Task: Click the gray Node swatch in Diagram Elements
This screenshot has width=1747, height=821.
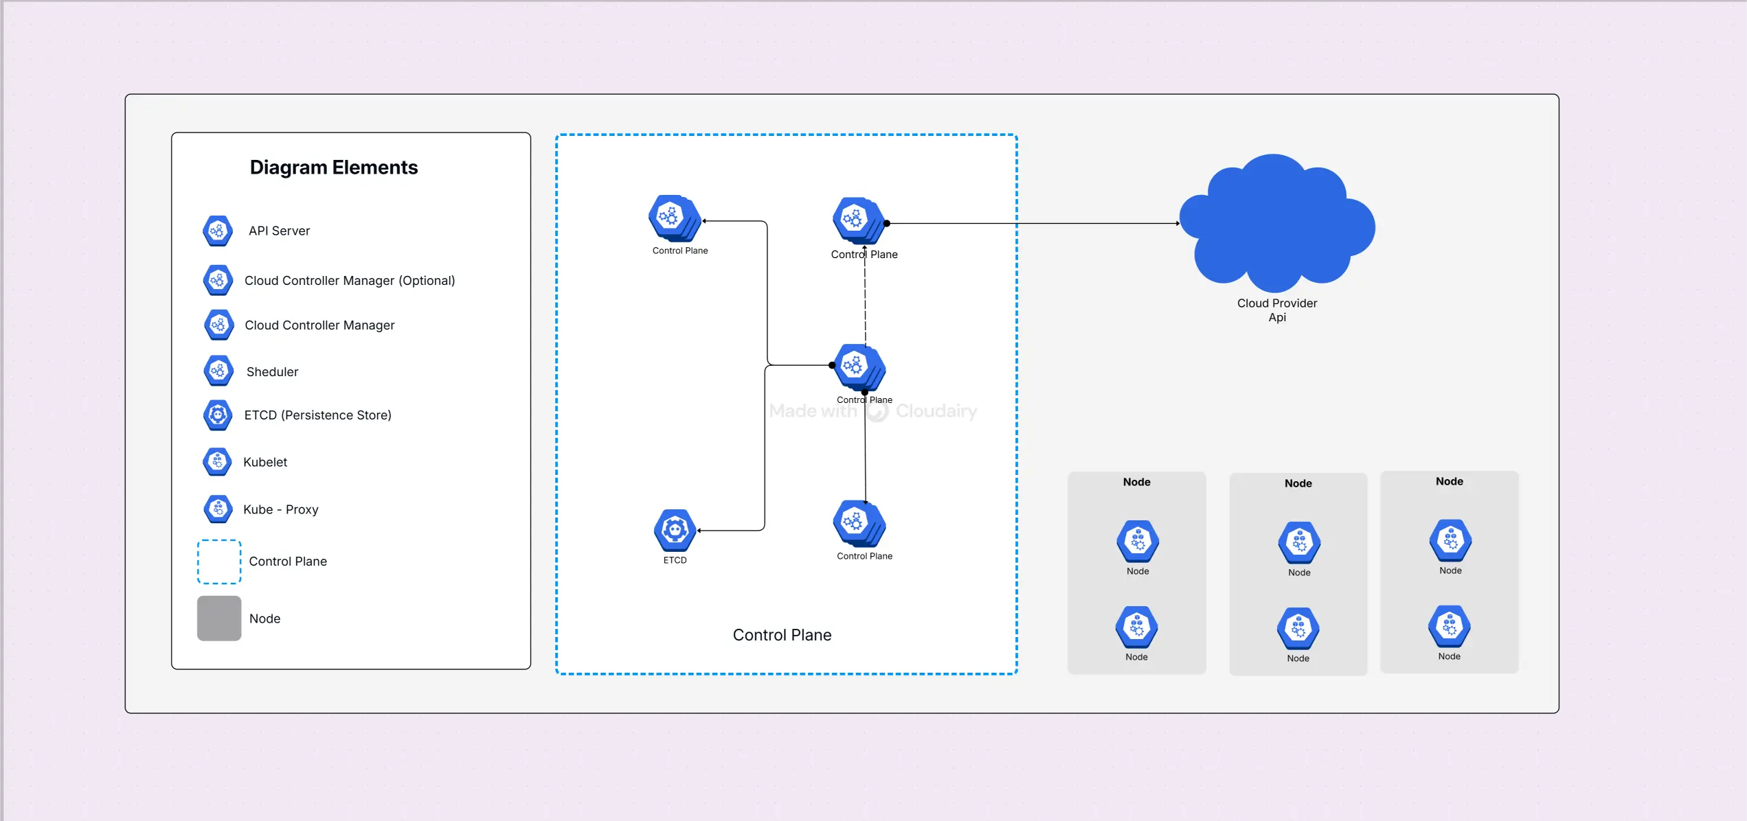Action: 218,618
